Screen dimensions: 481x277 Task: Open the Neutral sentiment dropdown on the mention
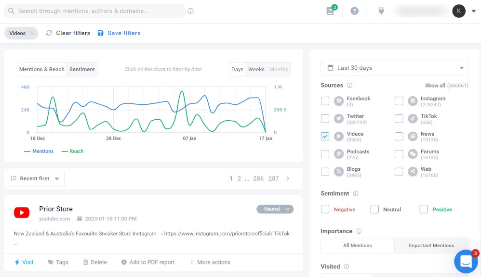(275, 209)
